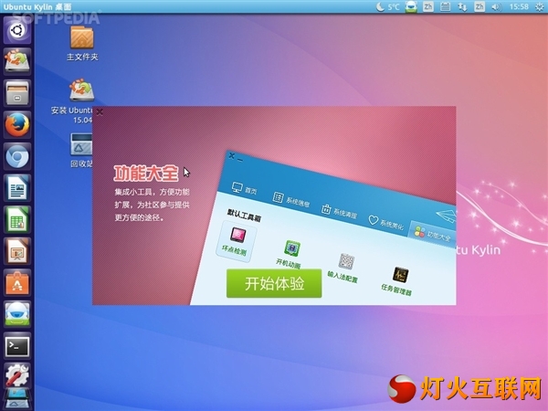Viewport: 548px width, 411px height.
Task: Open the 主文件夹 home folder on the desktop
Action: click(82, 44)
